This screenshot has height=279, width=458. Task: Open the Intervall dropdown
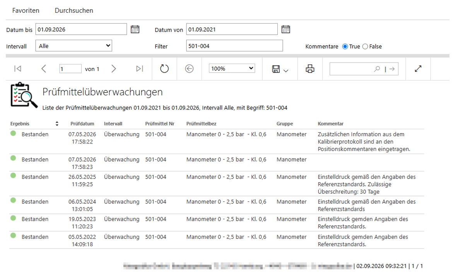(x=74, y=46)
